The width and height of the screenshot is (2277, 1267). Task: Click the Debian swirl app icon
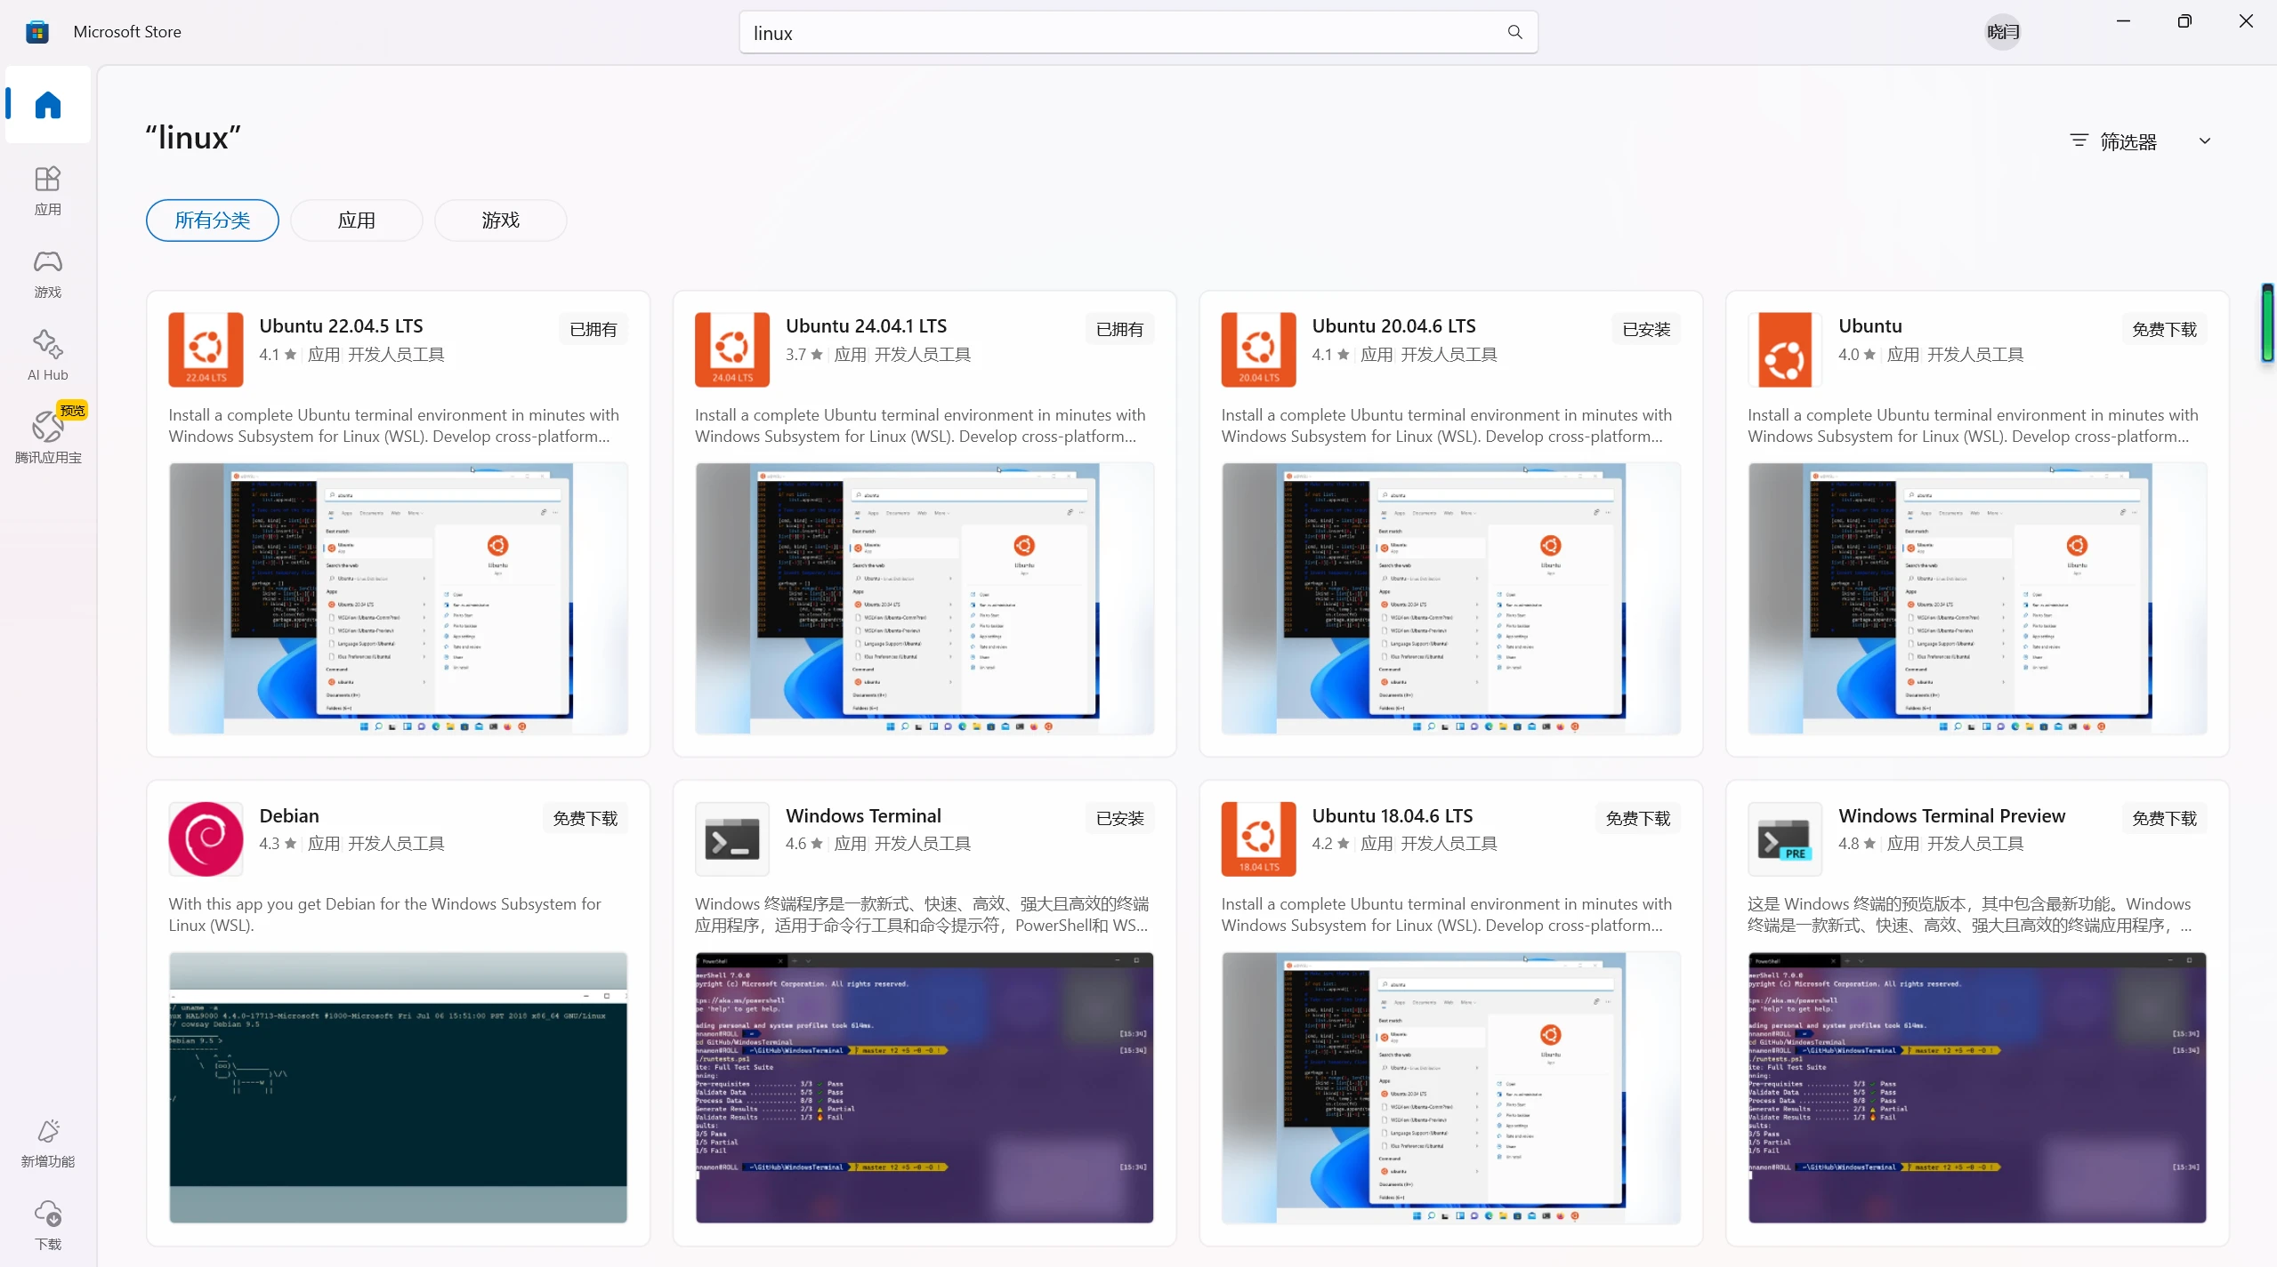pyautogui.click(x=206, y=838)
